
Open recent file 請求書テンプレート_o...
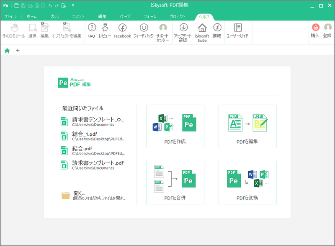coord(93,122)
